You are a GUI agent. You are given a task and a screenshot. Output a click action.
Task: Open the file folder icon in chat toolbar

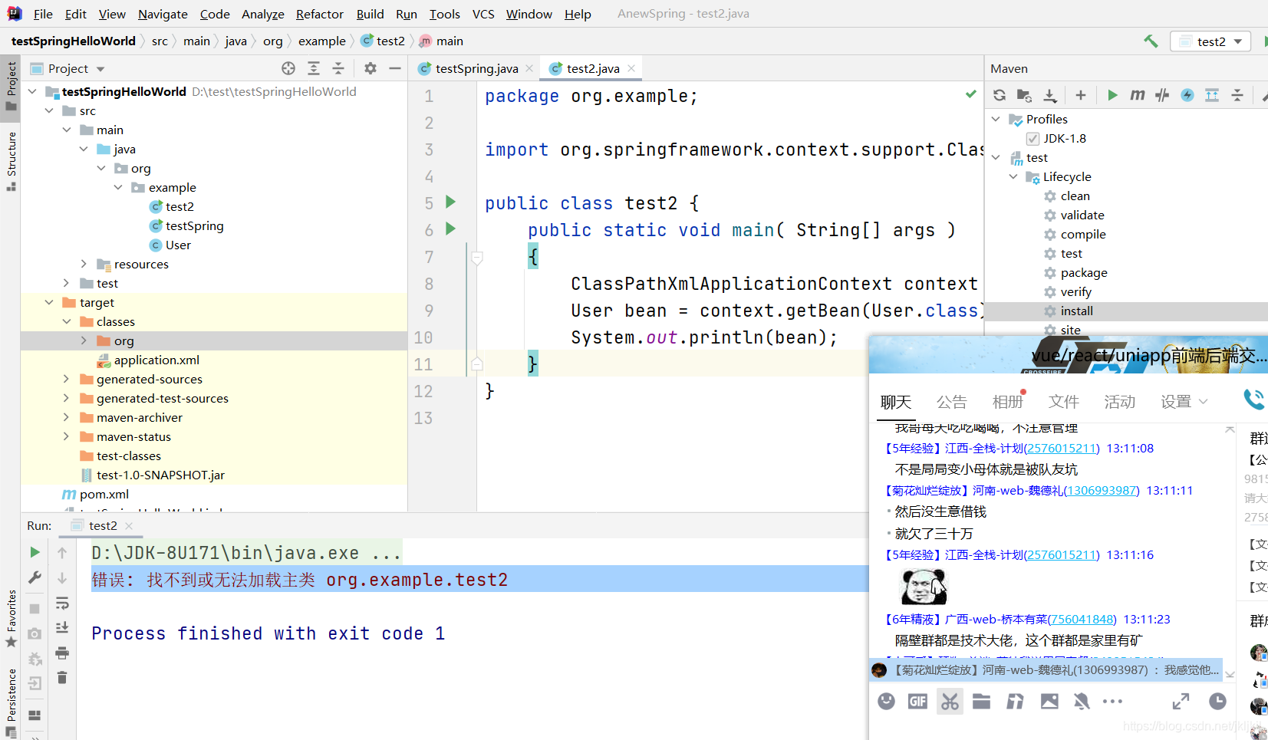click(981, 701)
